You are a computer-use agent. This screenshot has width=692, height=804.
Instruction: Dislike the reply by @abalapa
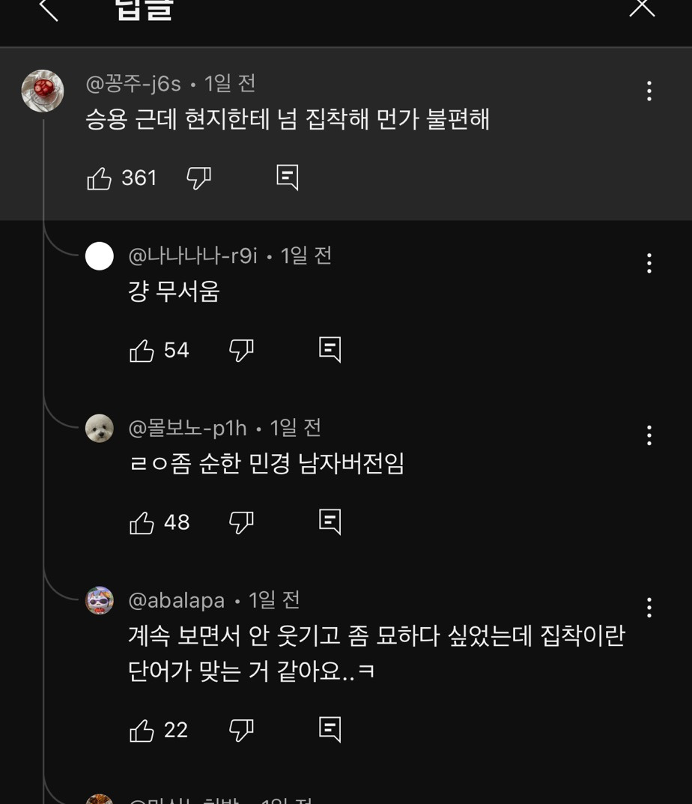pos(241,731)
